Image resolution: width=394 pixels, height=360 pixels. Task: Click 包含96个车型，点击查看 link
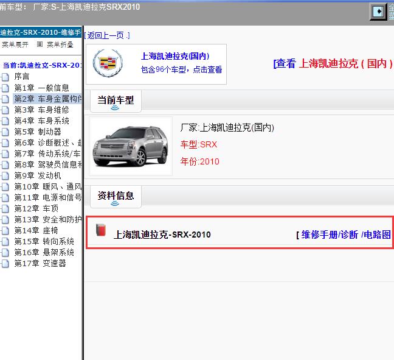[x=181, y=69]
